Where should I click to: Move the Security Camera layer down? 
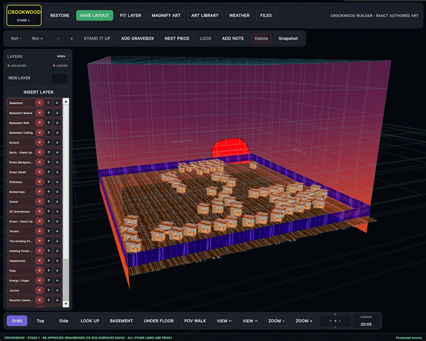57,300
